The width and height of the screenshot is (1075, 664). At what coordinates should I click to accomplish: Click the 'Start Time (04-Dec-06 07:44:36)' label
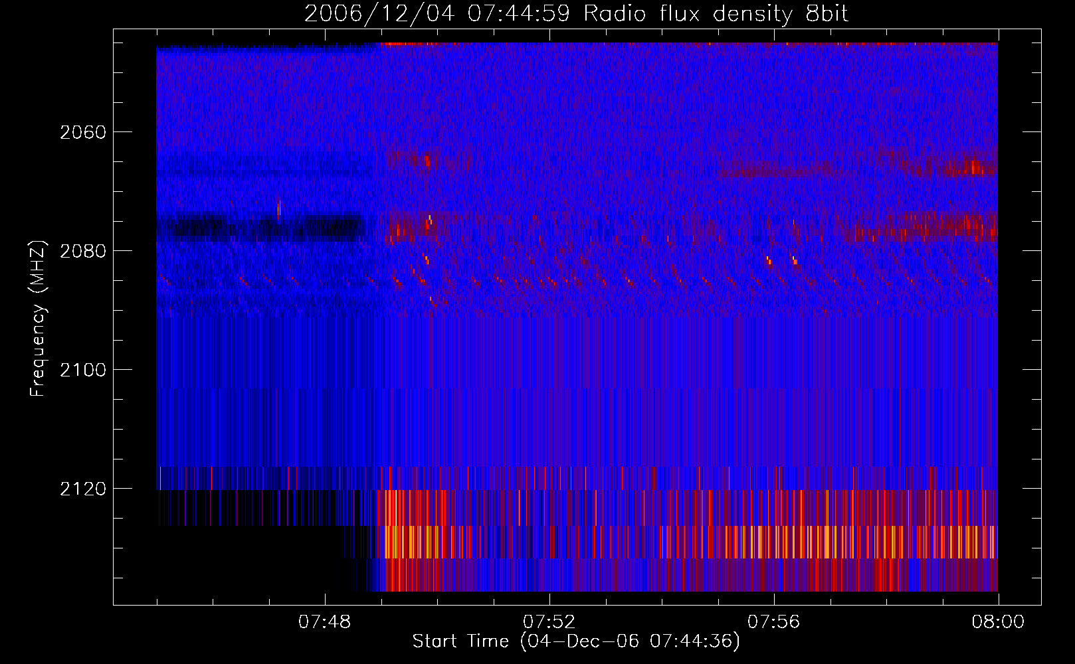pos(576,641)
